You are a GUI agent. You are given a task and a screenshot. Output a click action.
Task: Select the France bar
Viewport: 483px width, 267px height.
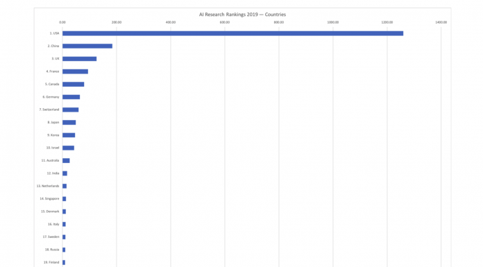pyautogui.click(x=75, y=71)
